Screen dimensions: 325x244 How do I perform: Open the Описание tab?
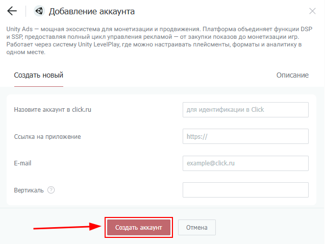tap(292, 75)
